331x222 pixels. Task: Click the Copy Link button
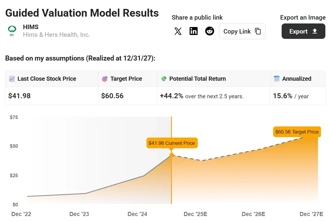coord(242,31)
